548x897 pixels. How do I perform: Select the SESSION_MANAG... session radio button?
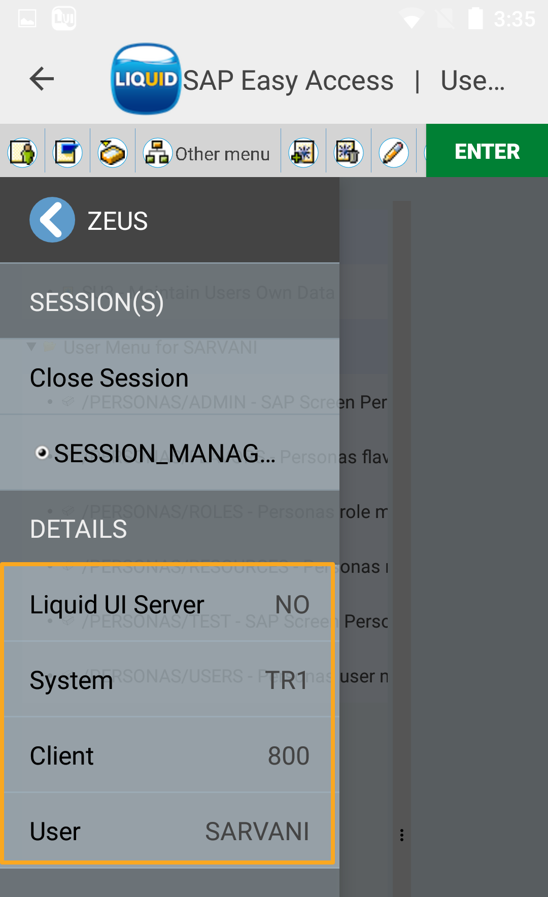[x=42, y=452]
